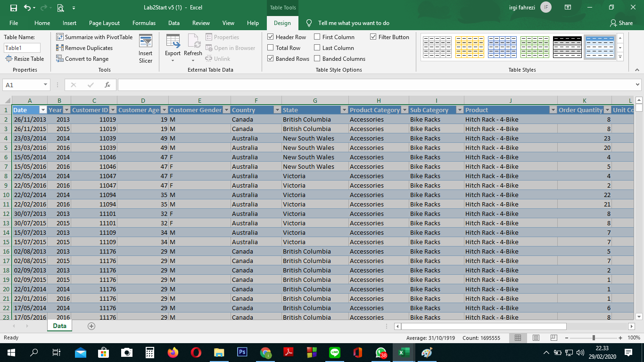The height and width of the screenshot is (362, 644).
Task: Uncheck the Header Row checkbox
Action: tap(271, 37)
